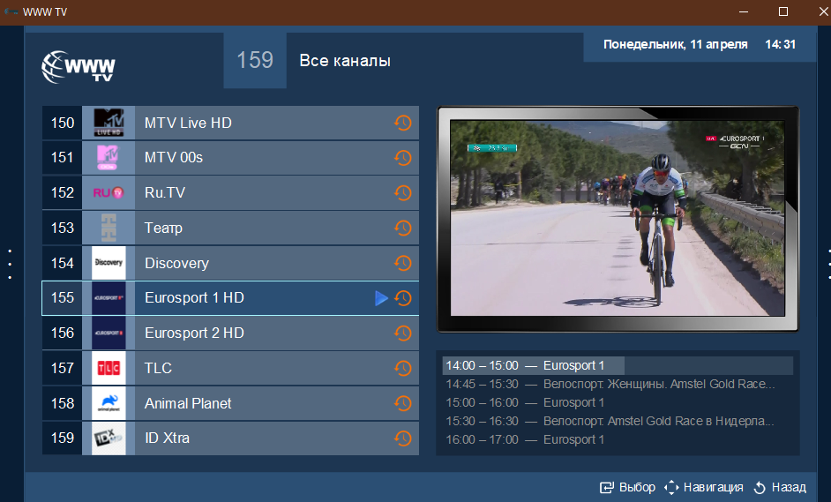Click the "Навигация" navigation hint
831x502 pixels.
[x=703, y=487]
